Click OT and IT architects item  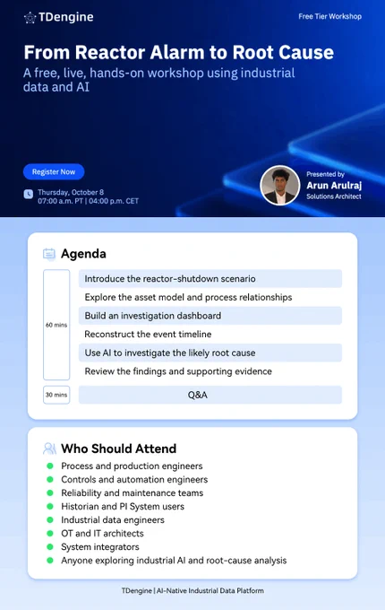coord(102,534)
